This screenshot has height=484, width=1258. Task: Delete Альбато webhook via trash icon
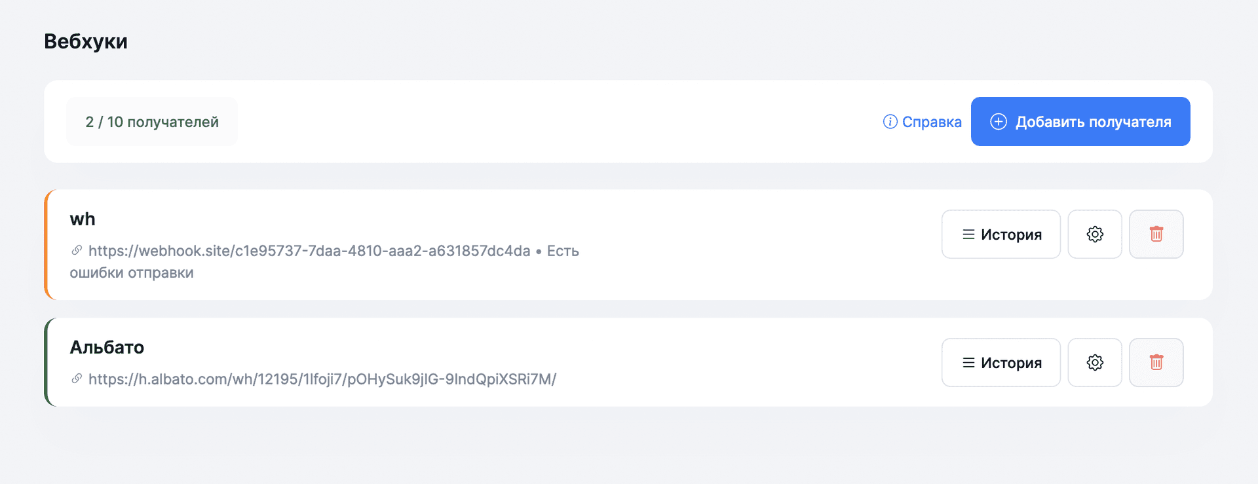pyautogui.click(x=1156, y=363)
